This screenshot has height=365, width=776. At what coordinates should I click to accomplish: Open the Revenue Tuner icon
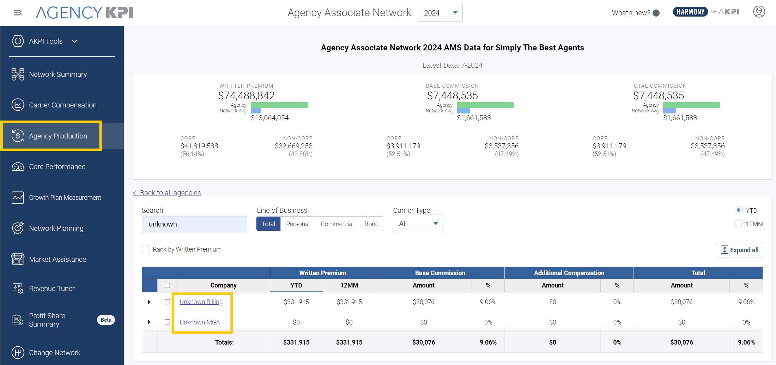click(18, 289)
